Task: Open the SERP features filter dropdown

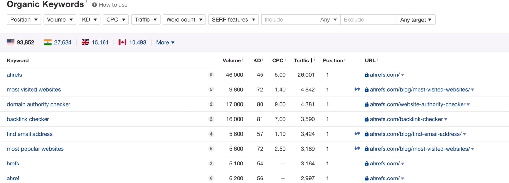Action: [x=233, y=20]
